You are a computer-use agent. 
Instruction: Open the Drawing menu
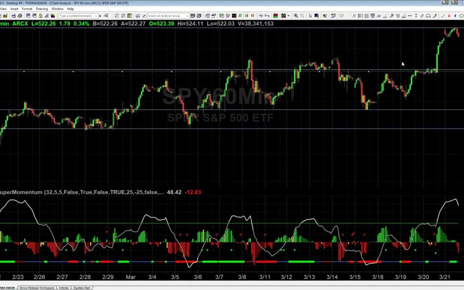pos(42,9)
